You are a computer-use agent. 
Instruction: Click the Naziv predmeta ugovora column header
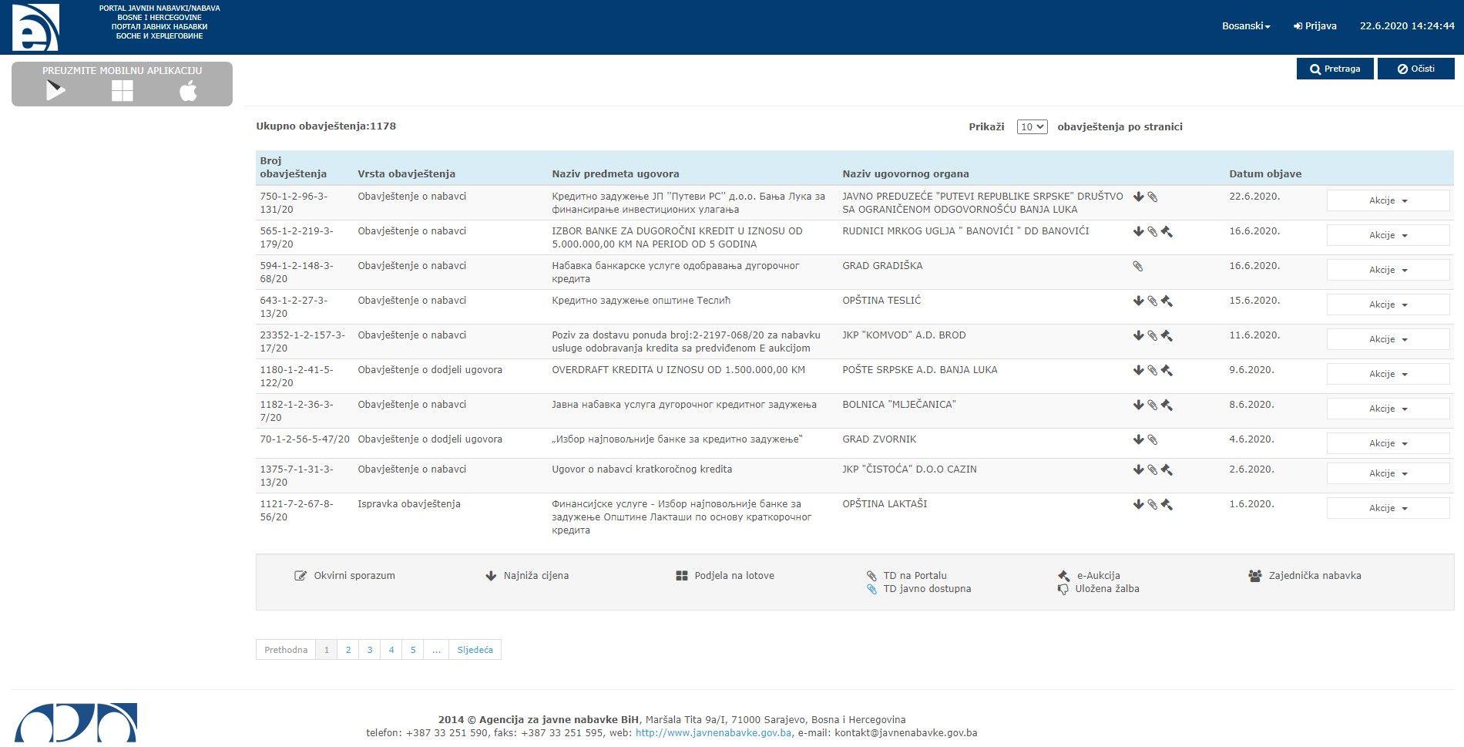pyautogui.click(x=616, y=174)
